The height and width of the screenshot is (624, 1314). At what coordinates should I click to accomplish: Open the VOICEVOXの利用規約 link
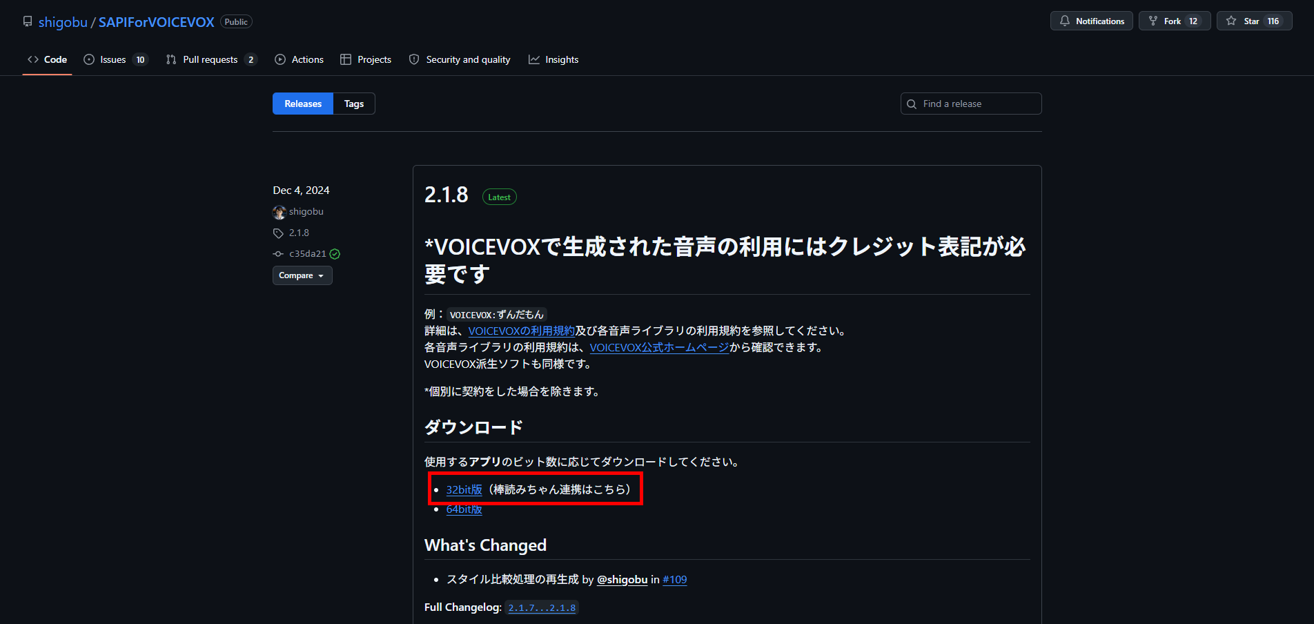pos(522,331)
